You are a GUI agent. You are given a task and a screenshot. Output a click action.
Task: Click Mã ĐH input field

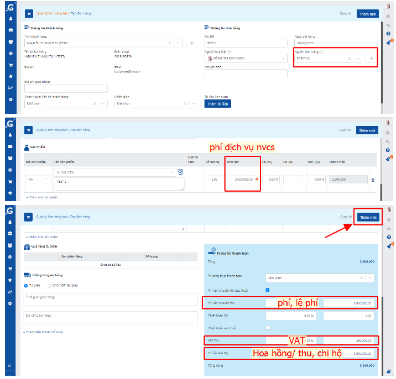(246, 43)
